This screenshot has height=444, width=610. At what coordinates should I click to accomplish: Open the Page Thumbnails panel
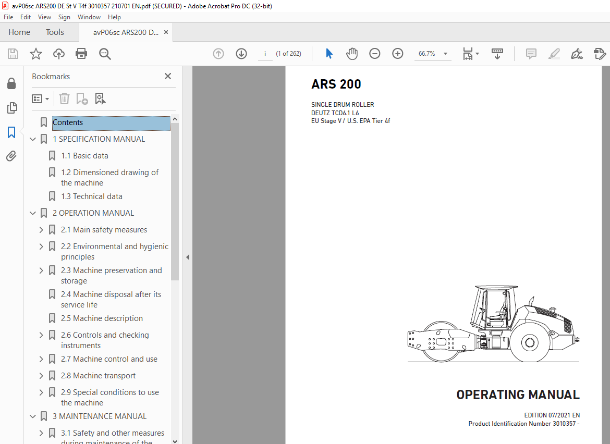click(x=11, y=108)
